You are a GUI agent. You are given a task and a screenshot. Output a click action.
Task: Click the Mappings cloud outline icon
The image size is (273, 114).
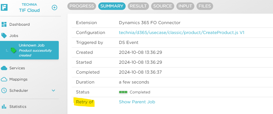[4, 79]
